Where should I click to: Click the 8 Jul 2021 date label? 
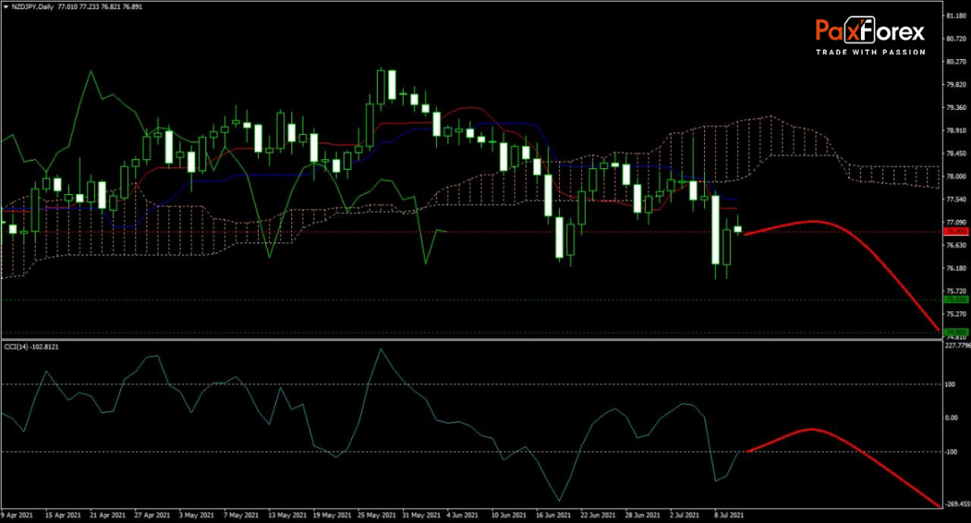731,515
